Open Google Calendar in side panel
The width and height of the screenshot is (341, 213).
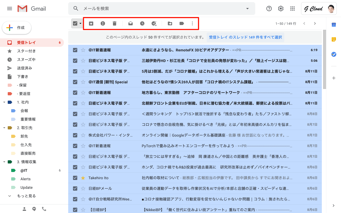(334, 24)
